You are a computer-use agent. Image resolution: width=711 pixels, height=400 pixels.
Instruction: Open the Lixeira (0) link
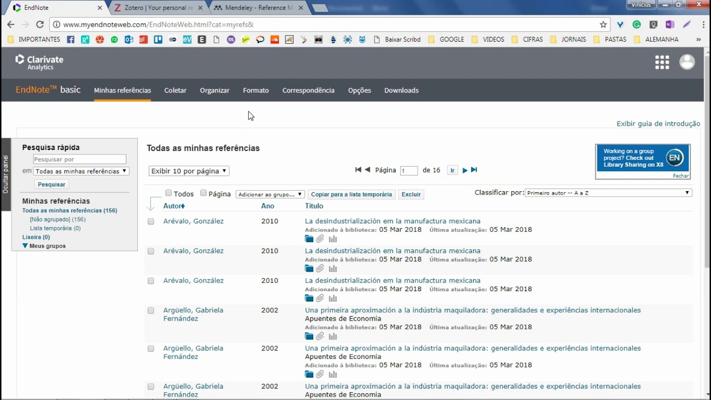[36, 237]
